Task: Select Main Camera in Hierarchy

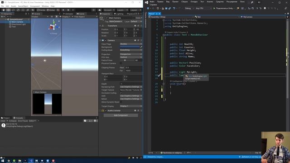Action: coord(17,22)
